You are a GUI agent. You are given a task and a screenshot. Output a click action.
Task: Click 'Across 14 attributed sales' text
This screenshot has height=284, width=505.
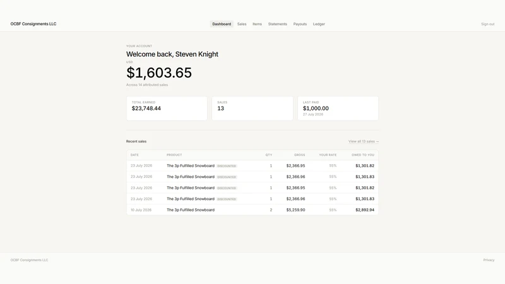point(147,85)
